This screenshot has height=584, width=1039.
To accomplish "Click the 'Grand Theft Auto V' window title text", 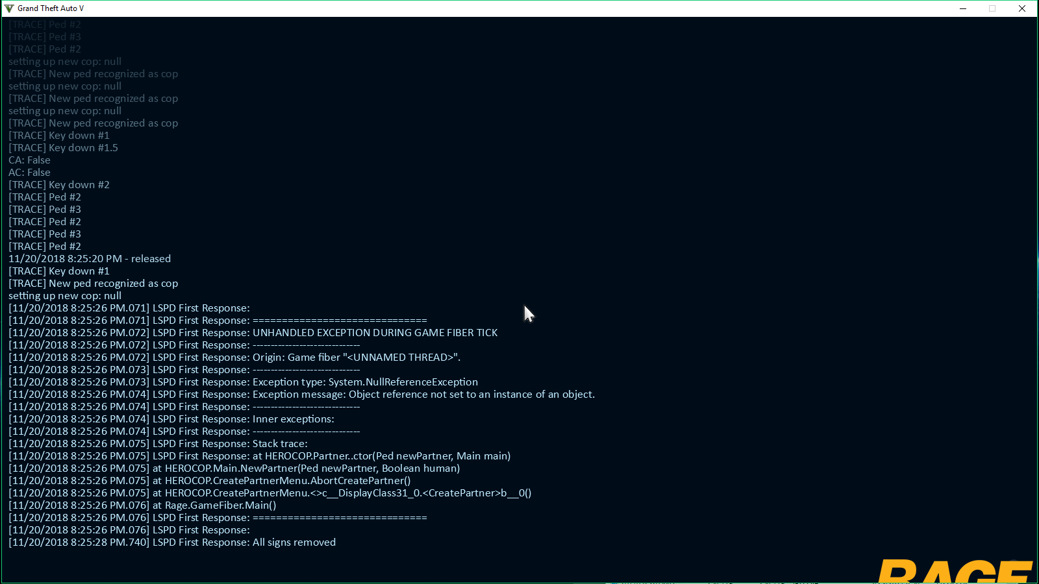I will (51, 8).
